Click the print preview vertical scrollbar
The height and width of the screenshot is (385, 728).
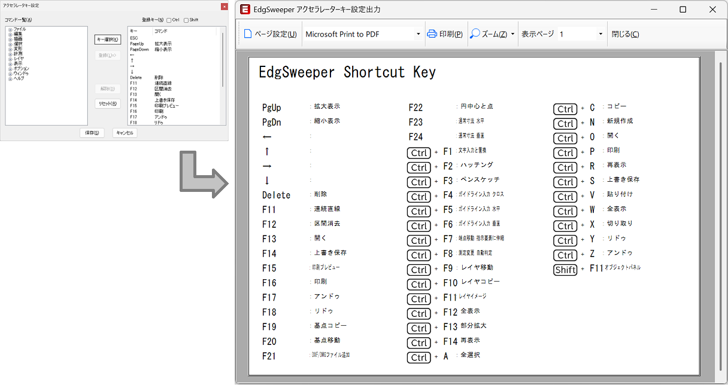coord(719,209)
